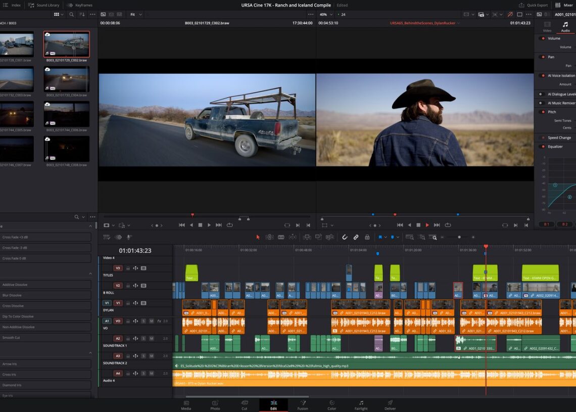This screenshot has height=412, width=576.
Task: Adjust the timeline zoom slider
Action: [459, 238]
